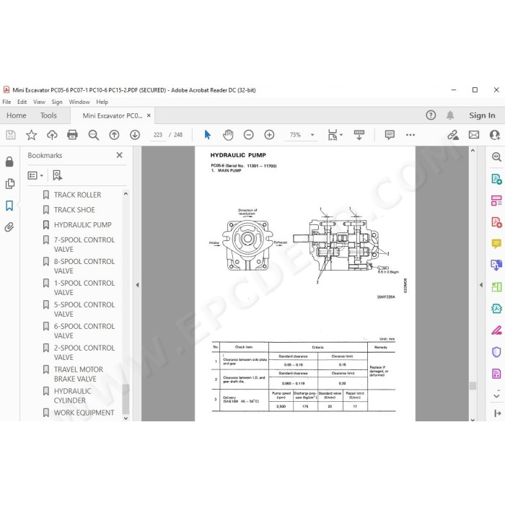Open yellow Comment tool in right pane
Screen dimensions: 505x505
tap(496, 244)
